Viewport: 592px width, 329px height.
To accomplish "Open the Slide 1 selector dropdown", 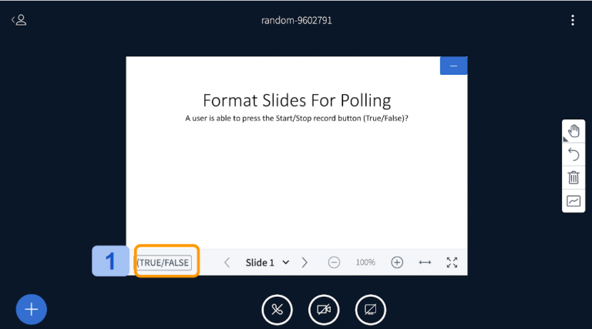I will click(x=267, y=263).
